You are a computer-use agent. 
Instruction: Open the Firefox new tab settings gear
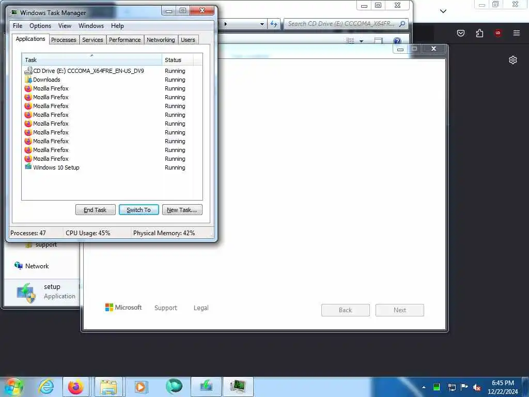click(513, 60)
